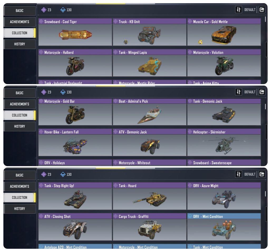
Task: Click the sort arrows icon above ORV - Azure Might
Action: click(x=239, y=174)
